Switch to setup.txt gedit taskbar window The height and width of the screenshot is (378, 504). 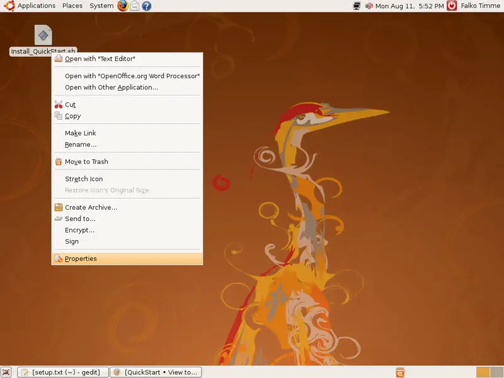coord(63,372)
